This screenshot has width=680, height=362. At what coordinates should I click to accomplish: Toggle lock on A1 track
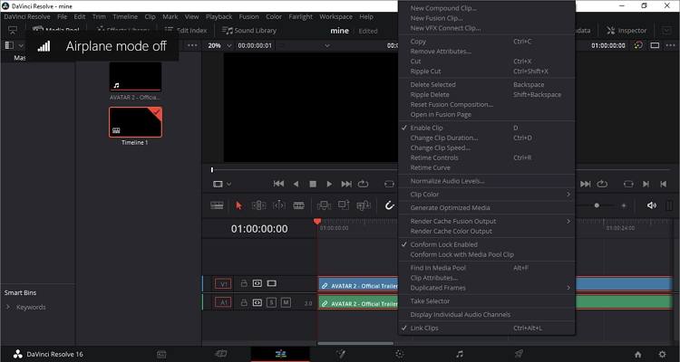[x=244, y=302]
